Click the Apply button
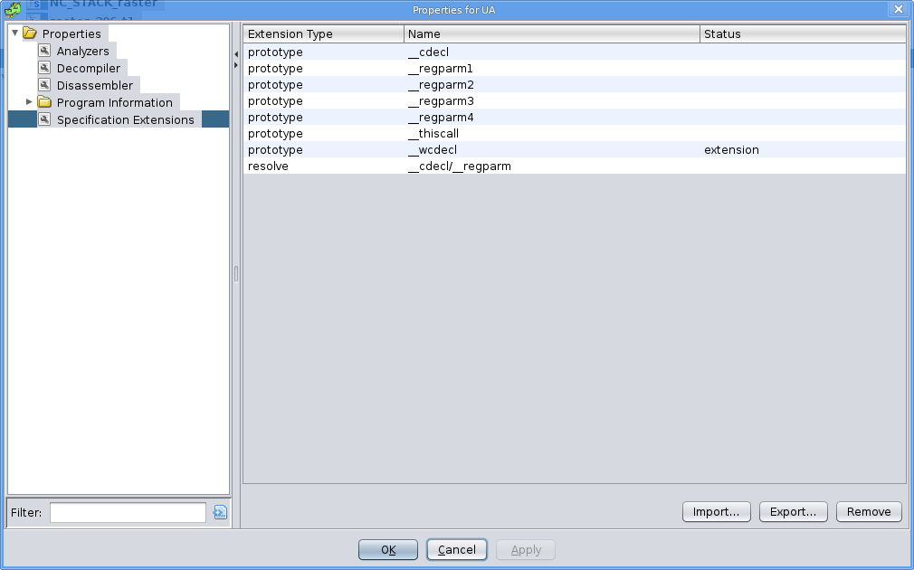This screenshot has width=914, height=570. 526,549
